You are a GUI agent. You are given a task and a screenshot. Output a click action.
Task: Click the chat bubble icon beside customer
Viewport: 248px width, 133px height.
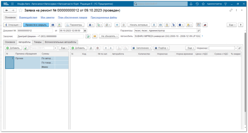click(88, 36)
